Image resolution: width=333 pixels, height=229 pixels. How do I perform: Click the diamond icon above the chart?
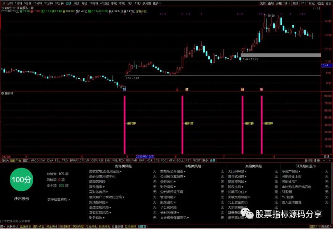coord(314,8)
